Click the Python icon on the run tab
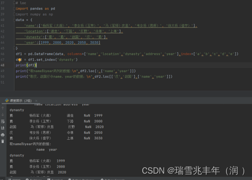Screen dimensions: 252x180 7,100
